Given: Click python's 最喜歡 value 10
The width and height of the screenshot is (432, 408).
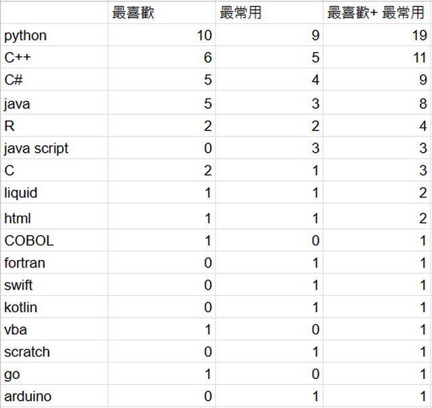Looking at the screenshot, I should pyautogui.click(x=161, y=36).
